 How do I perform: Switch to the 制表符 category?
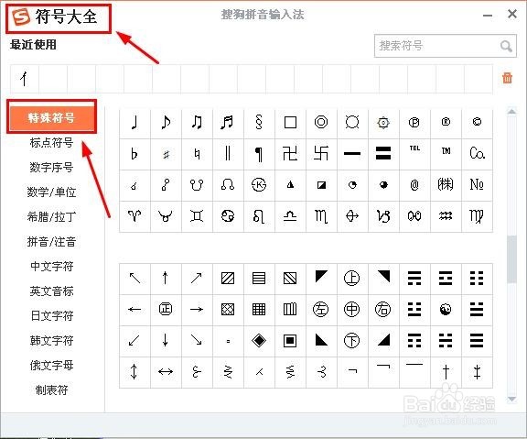pyautogui.click(x=52, y=390)
